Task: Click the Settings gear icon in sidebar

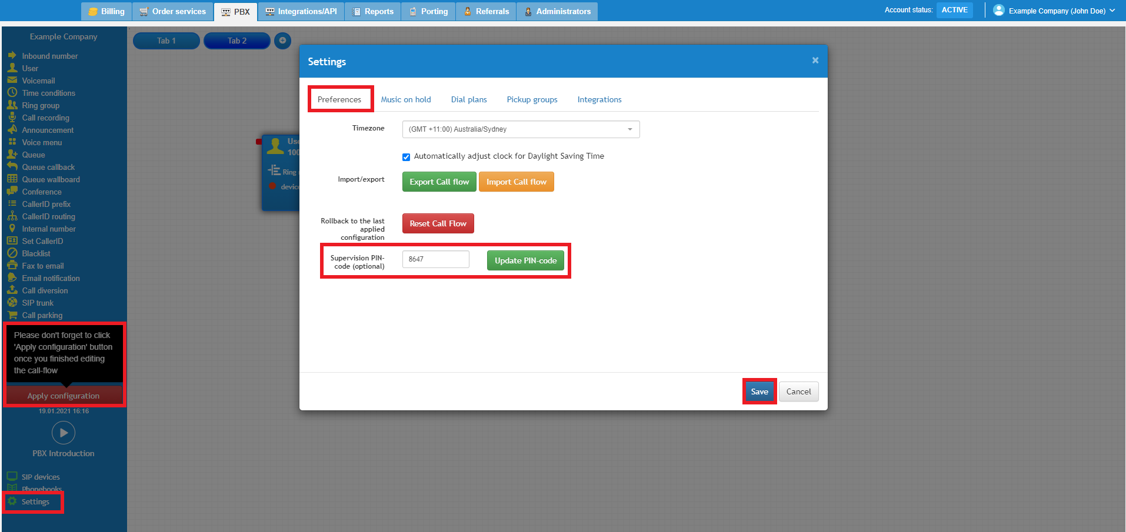Action: point(12,501)
